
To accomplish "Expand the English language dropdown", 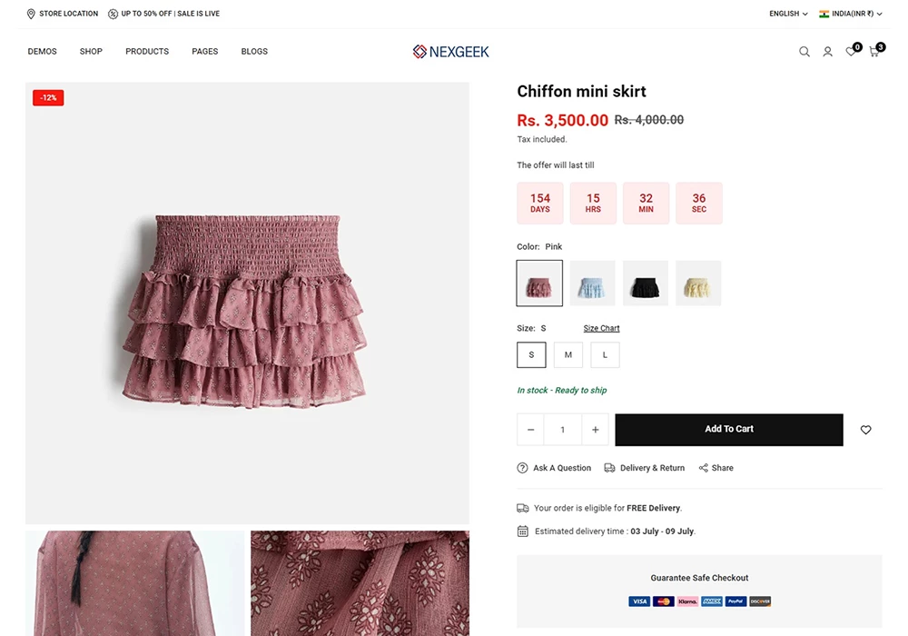I will (x=788, y=14).
